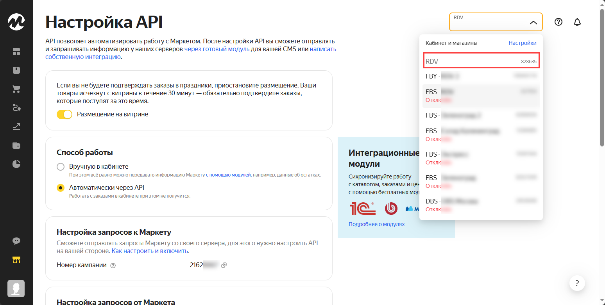Open the goods box icon in sidebar
Screen dimensions: 605x305
point(16,70)
